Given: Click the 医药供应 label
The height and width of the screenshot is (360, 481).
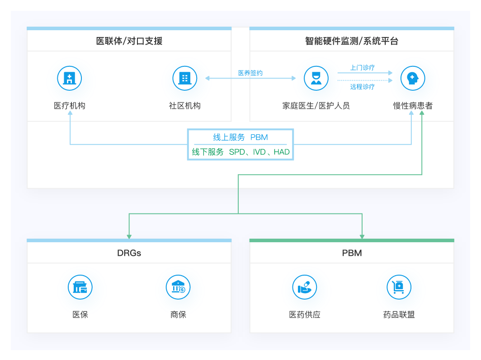Looking at the screenshot, I should pyautogui.click(x=305, y=314).
